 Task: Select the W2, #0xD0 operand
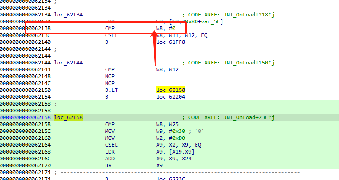[170, 138]
